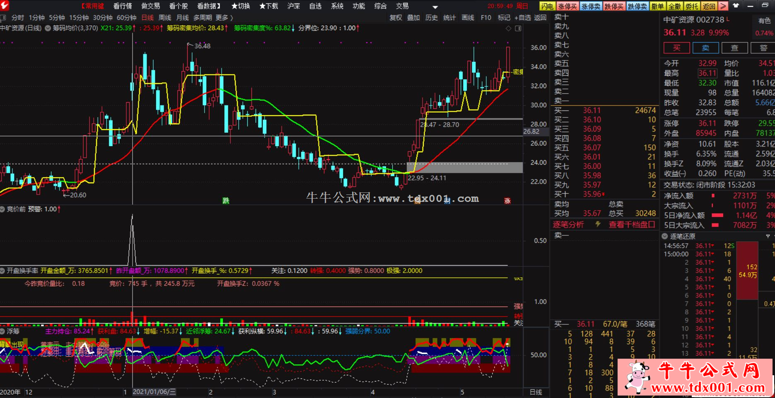The height and width of the screenshot is (398, 775).
Task: Expand the 筹码均价 indicator dropdown circle
Action: pyautogui.click(x=48, y=28)
